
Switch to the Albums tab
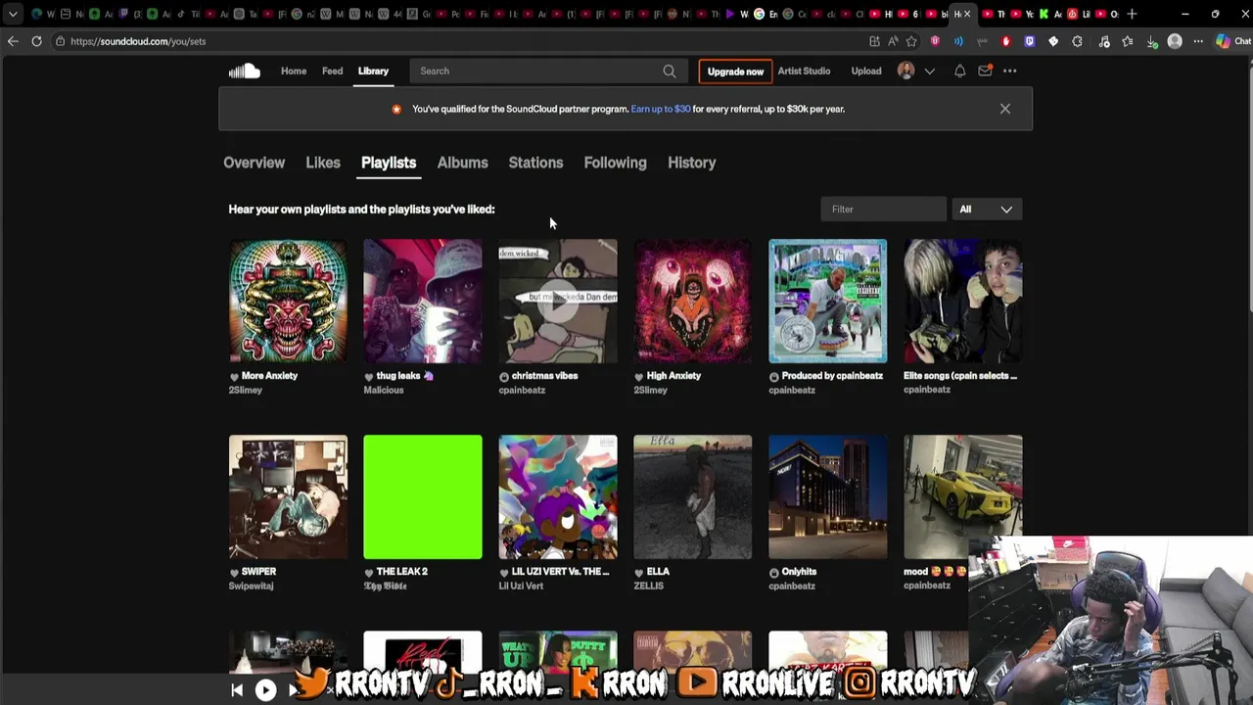coord(462,163)
